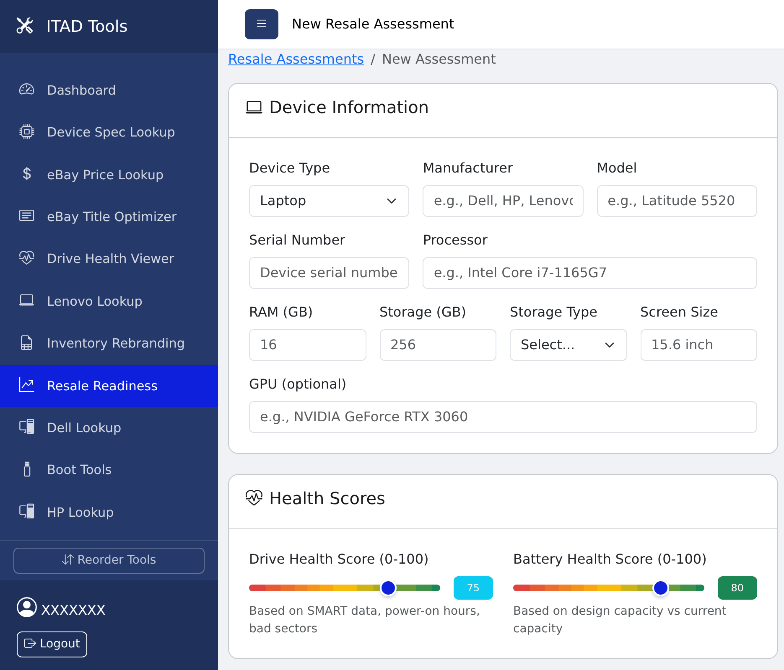Focus the Model input field
This screenshot has height=670, width=784.
click(677, 201)
